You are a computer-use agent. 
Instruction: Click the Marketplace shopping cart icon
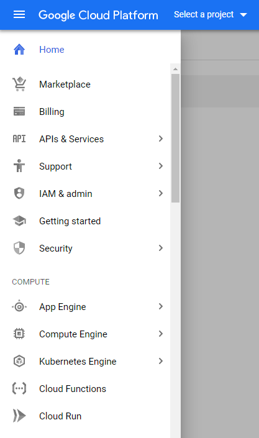(x=19, y=84)
